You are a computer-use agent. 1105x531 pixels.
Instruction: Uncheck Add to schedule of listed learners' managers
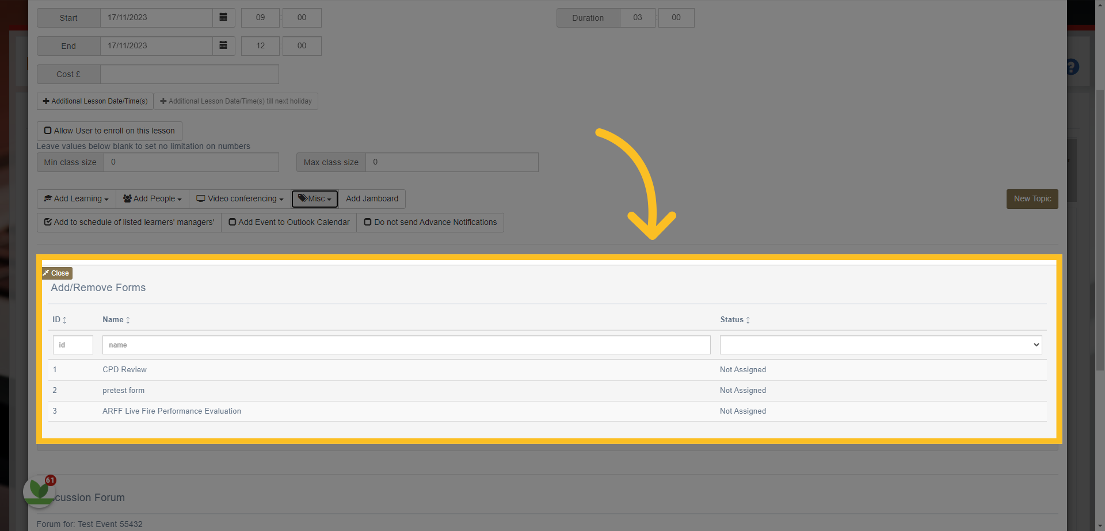coord(129,222)
